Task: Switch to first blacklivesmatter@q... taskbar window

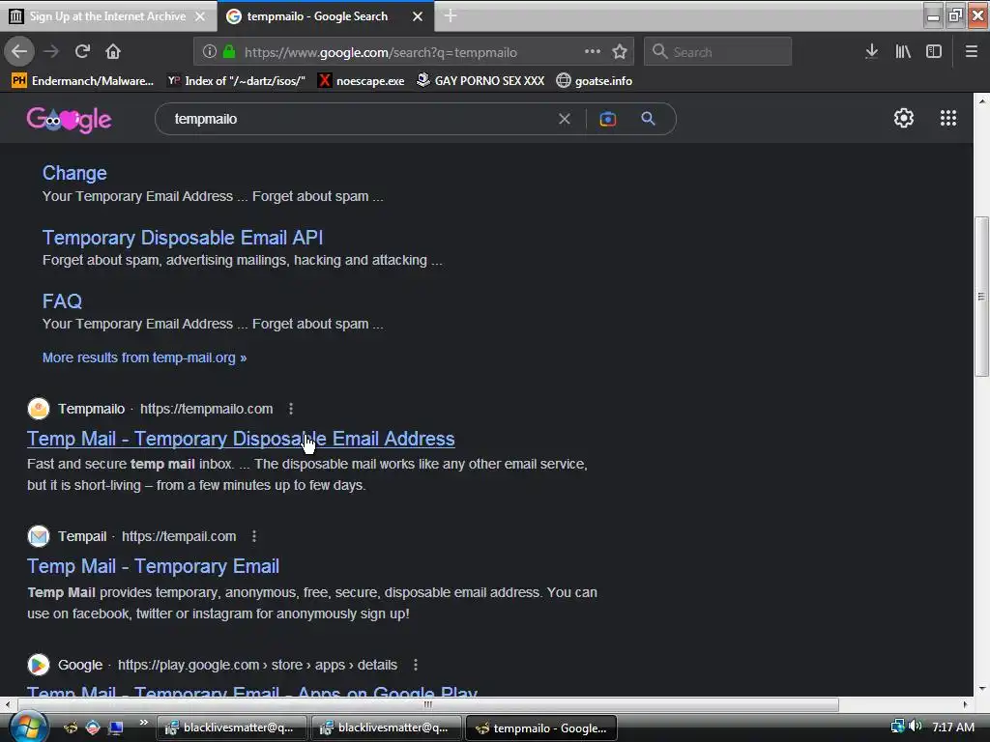Action: click(231, 728)
